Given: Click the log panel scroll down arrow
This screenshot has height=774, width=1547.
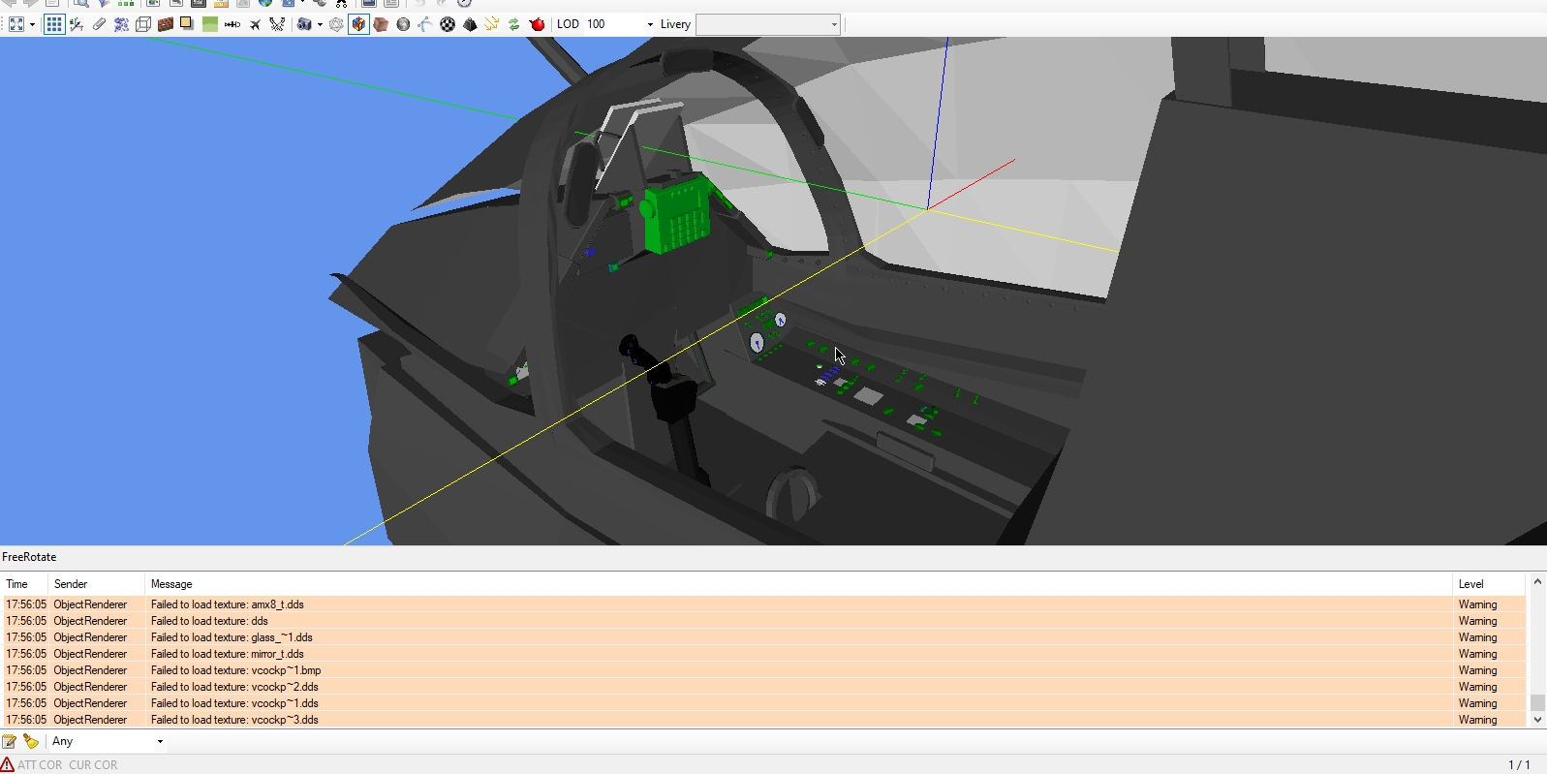Looking at the screenshot, I should [x=1537, y=720].
